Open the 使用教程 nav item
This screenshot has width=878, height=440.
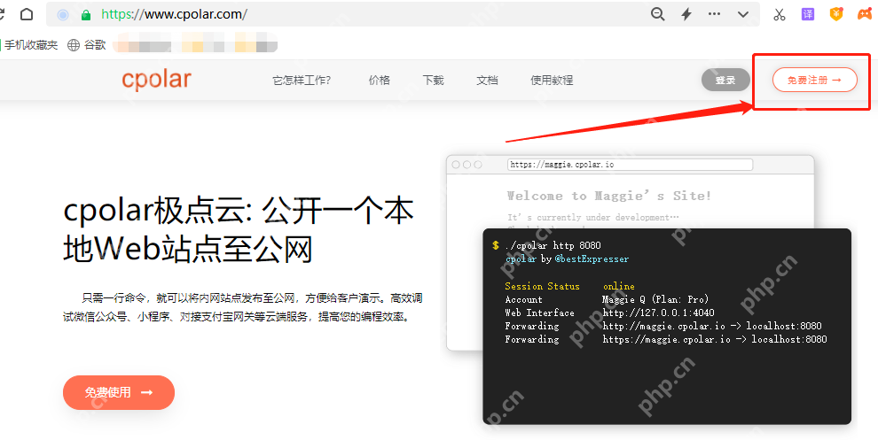point(552,81)
